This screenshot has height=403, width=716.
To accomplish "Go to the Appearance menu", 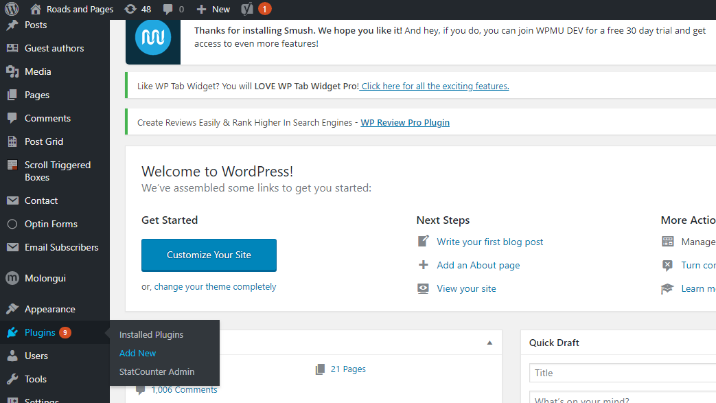I will 50,309.
